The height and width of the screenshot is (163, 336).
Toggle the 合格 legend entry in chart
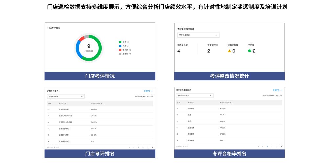(124, 46)
